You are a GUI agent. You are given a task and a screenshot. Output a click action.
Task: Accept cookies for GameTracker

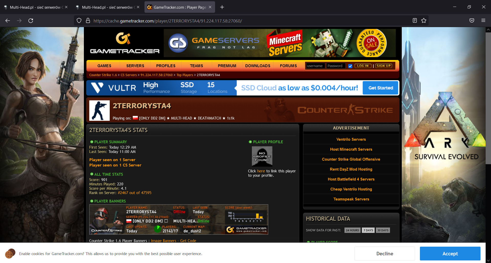pyautogui.click(x=450, y=254)
